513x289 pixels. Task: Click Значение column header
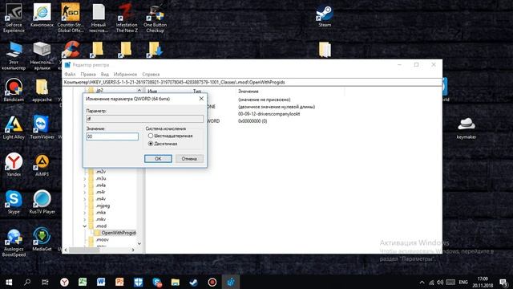pyautogui.click(x=248, y=91)
